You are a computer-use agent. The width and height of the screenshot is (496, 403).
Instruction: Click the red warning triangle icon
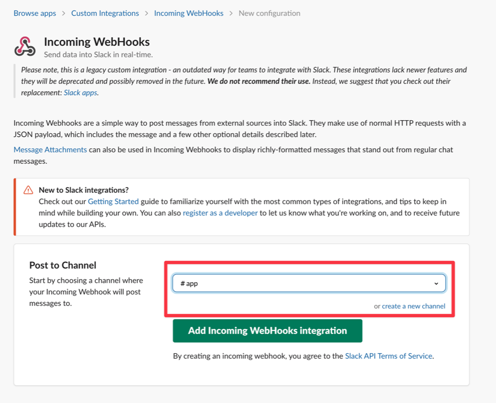[28, 190]
